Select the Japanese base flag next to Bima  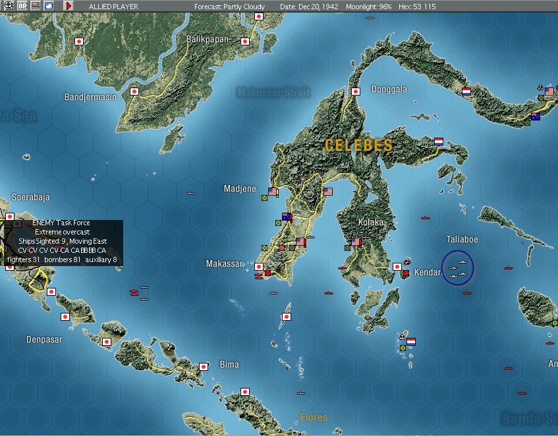click(x=204, y=367)
